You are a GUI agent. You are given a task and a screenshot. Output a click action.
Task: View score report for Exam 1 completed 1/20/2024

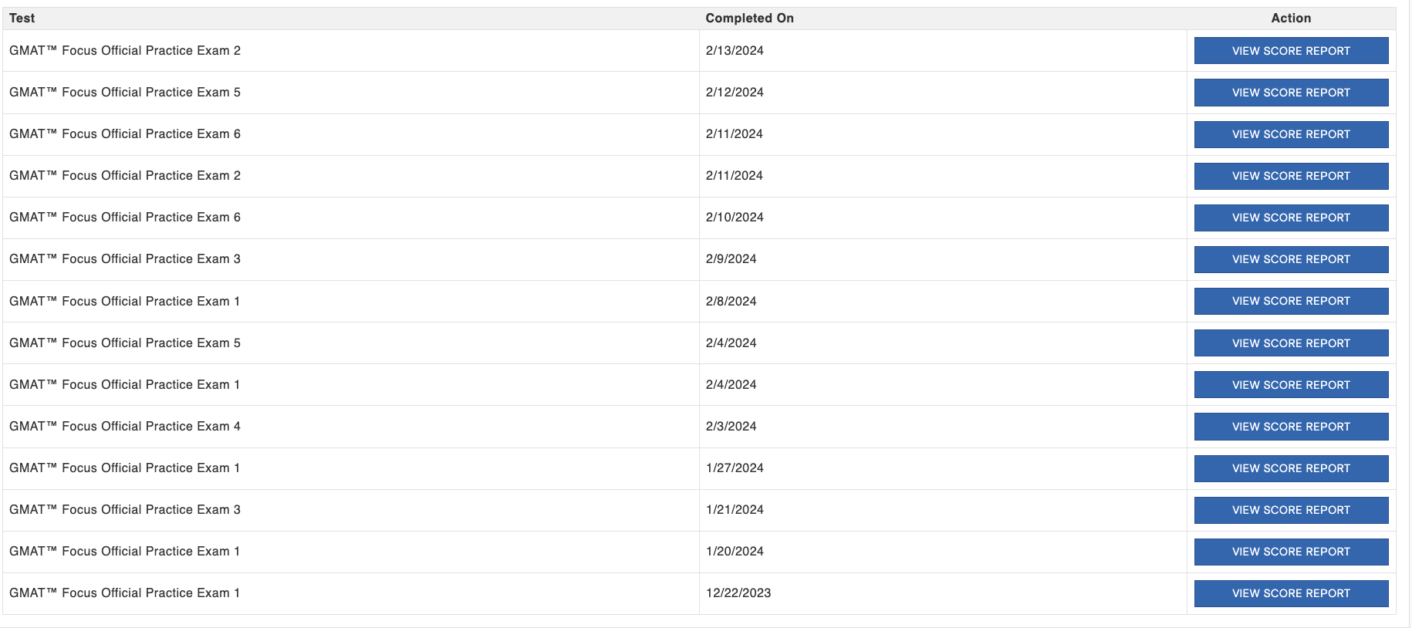[1291, 552]
